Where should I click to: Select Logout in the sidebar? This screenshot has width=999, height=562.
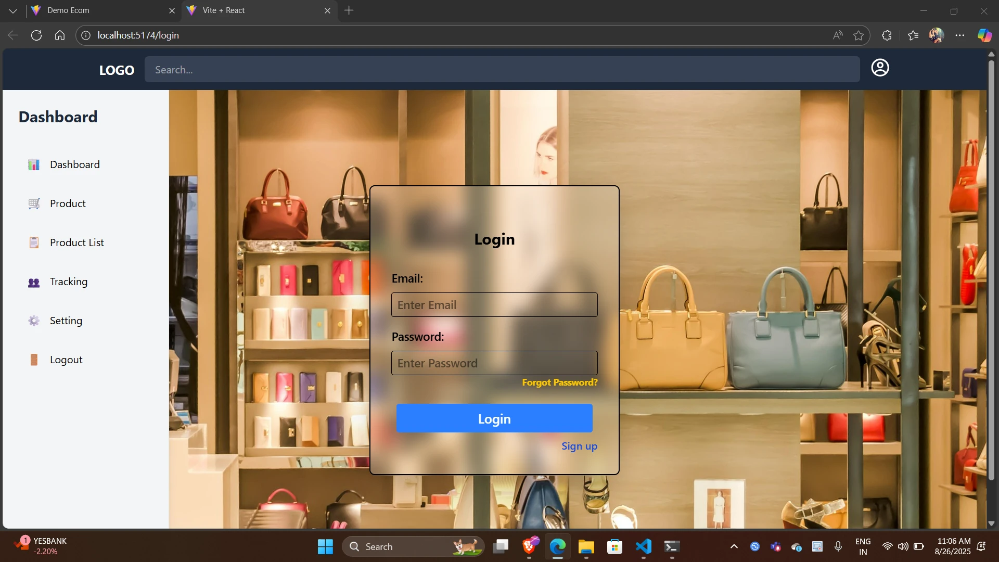[x=66, y=360]
